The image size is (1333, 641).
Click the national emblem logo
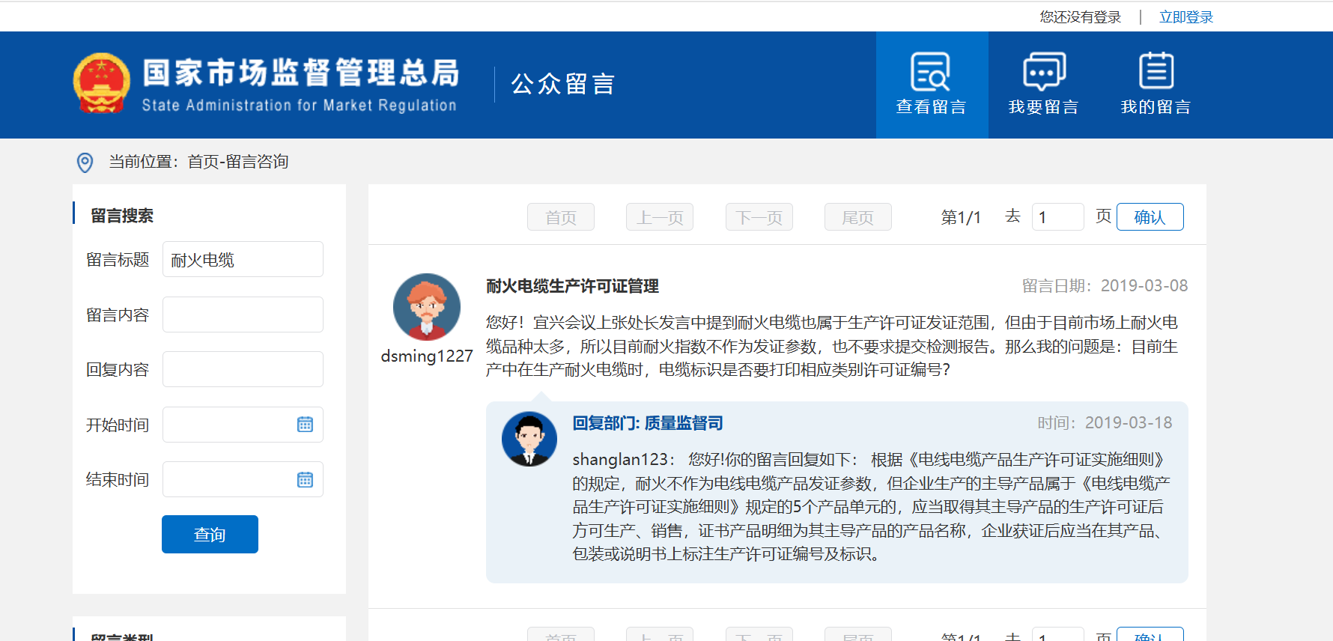[101, 84]
